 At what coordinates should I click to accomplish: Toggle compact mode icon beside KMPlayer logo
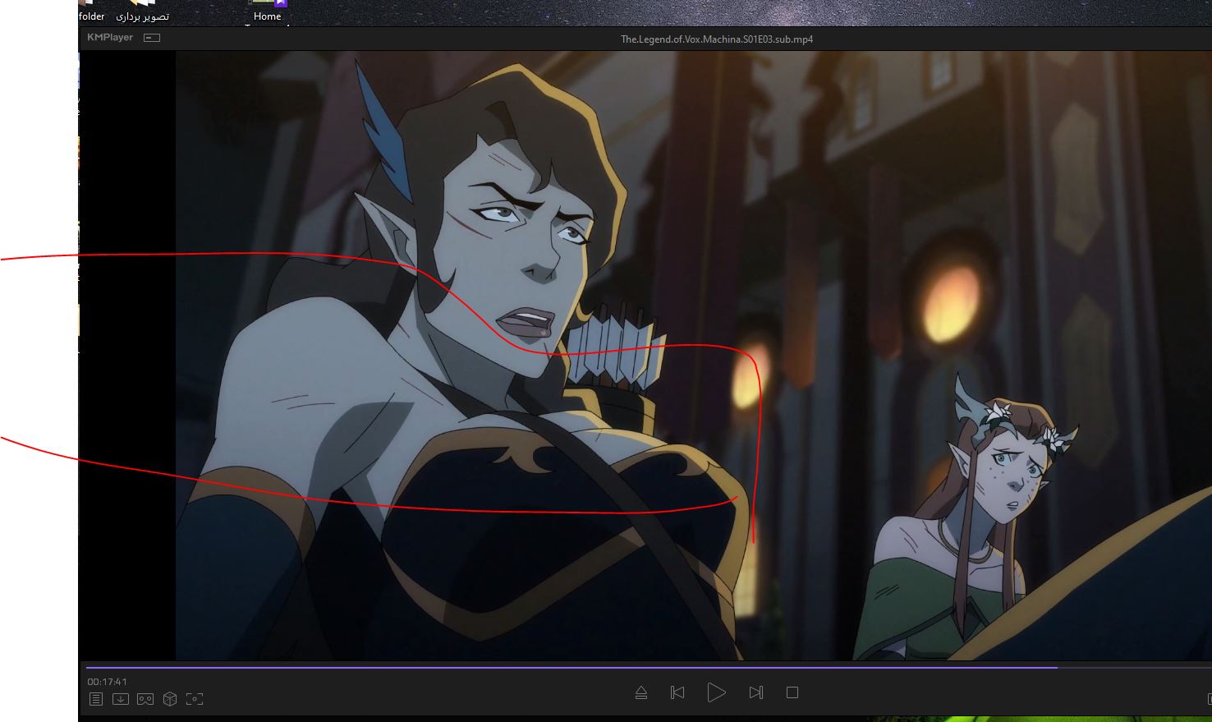tap(152, 38)
